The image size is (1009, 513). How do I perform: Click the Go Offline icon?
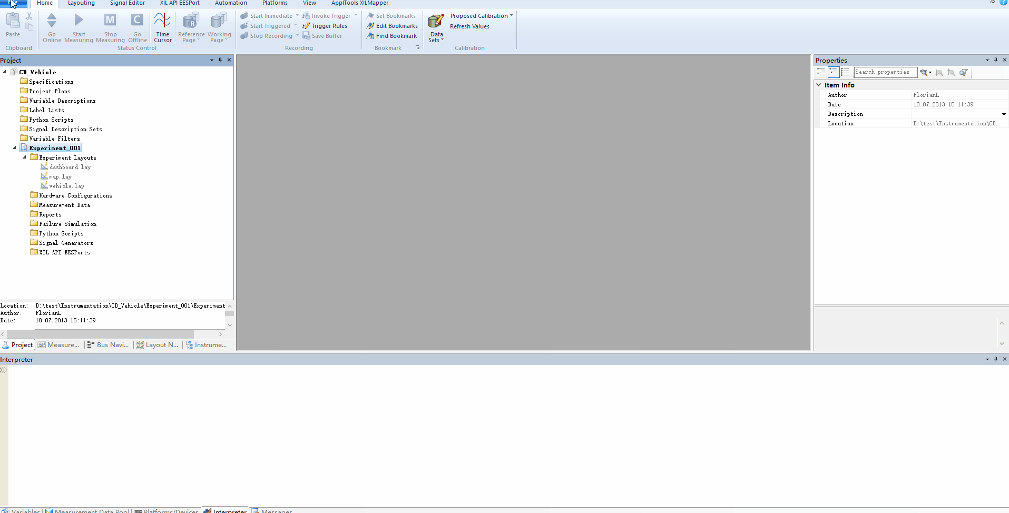click(x=137, y=21)
